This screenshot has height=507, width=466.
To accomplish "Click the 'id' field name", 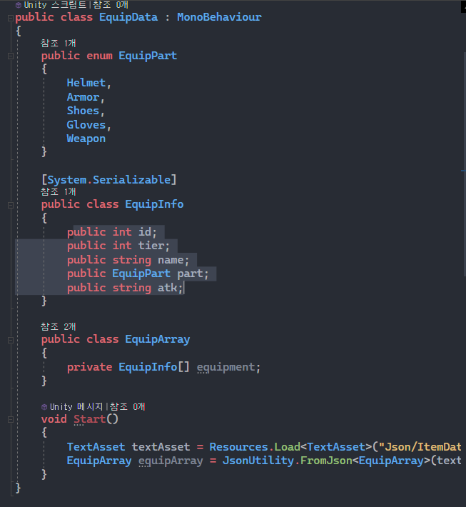I will (144, 232).
